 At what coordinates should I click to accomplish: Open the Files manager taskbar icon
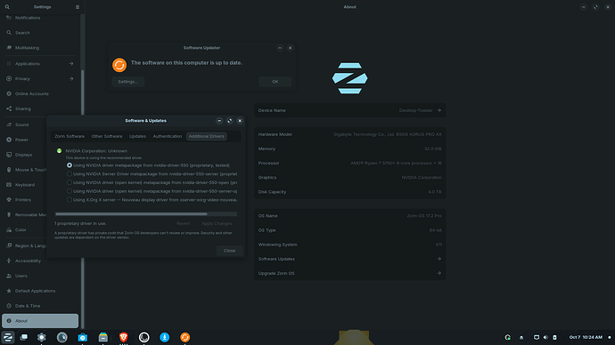click(103, 337)
